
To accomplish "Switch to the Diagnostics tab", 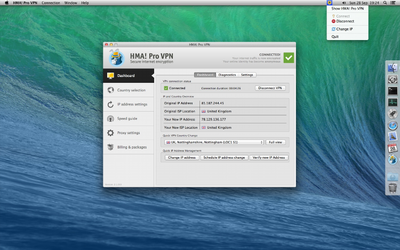I will tap(227, 75).
